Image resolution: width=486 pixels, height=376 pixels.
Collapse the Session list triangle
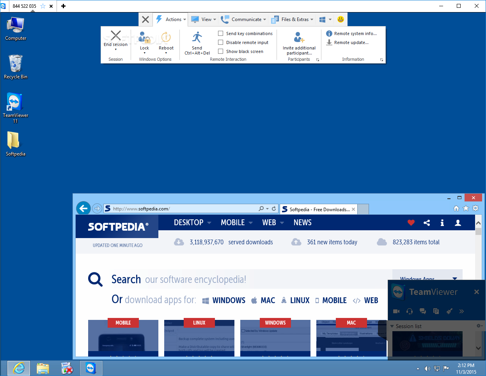pyautogui.click(x=392, y=326)
